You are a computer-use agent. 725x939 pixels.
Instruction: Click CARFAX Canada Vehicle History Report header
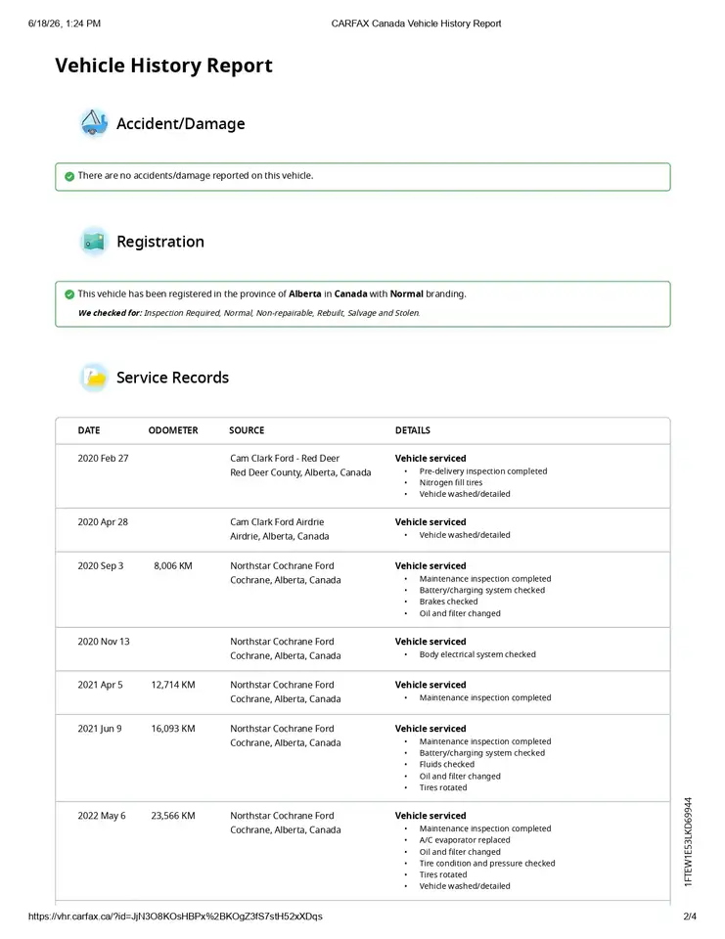point(416,23)
